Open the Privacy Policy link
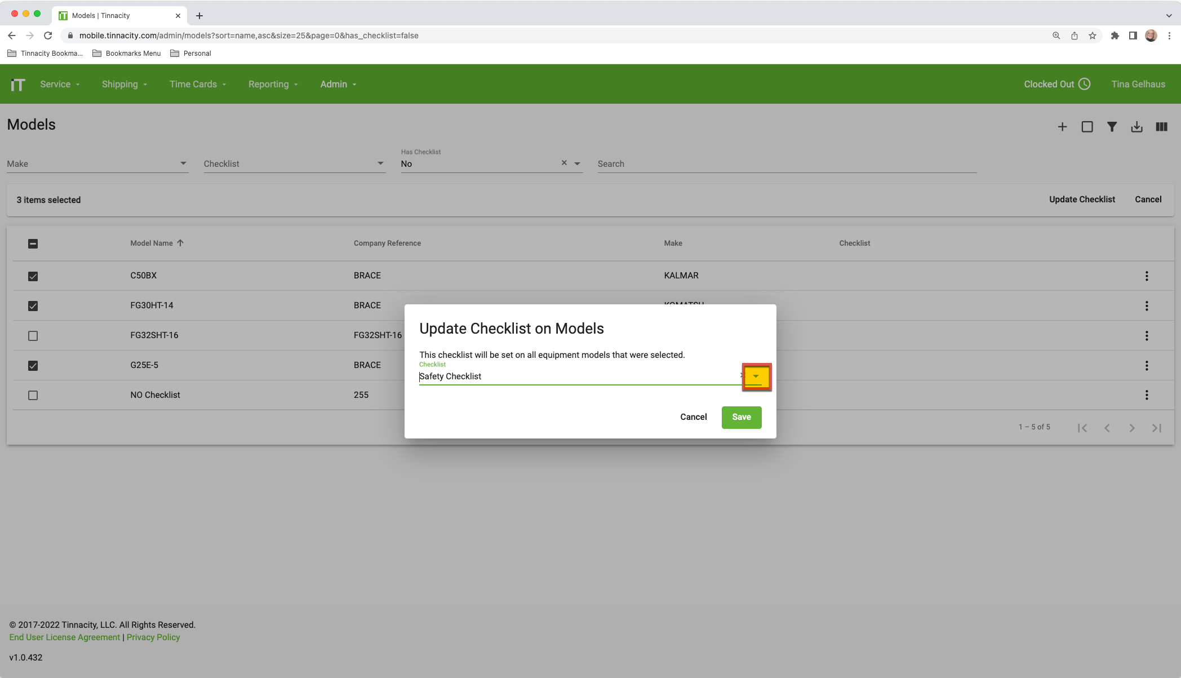The image size is (1181, 678). (153, 637)
